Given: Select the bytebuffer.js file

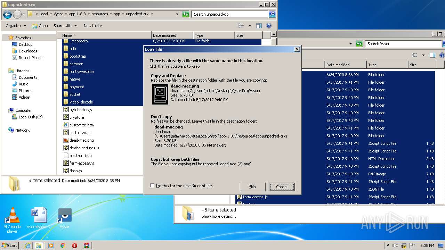Looking at the screenshot, I should 80,110.
